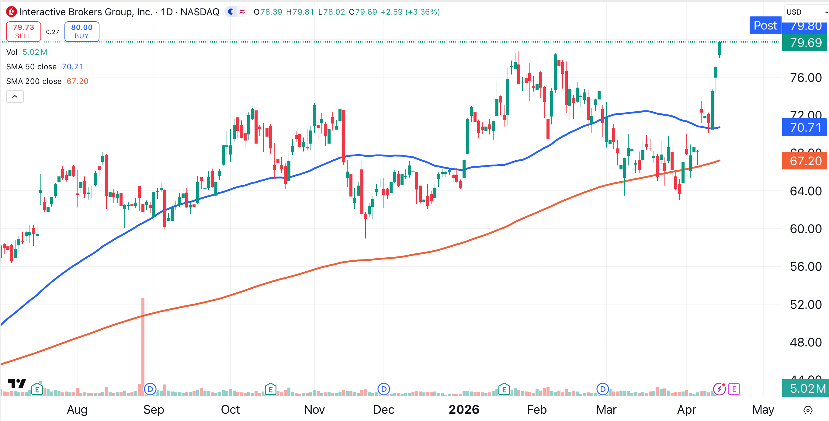This screenshot has height=421, width=829.
Task: Open the TradingView logo at bottom left
Action: 17,383
